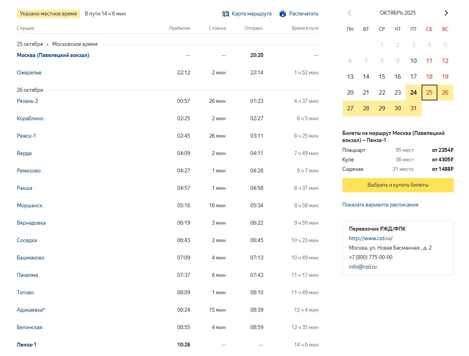Open the Верда station link

tap(24, 153)
